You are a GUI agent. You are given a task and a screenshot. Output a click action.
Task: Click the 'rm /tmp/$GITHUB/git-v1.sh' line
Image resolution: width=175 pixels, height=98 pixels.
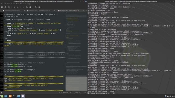pyautogui.click(x=15, y=65)
